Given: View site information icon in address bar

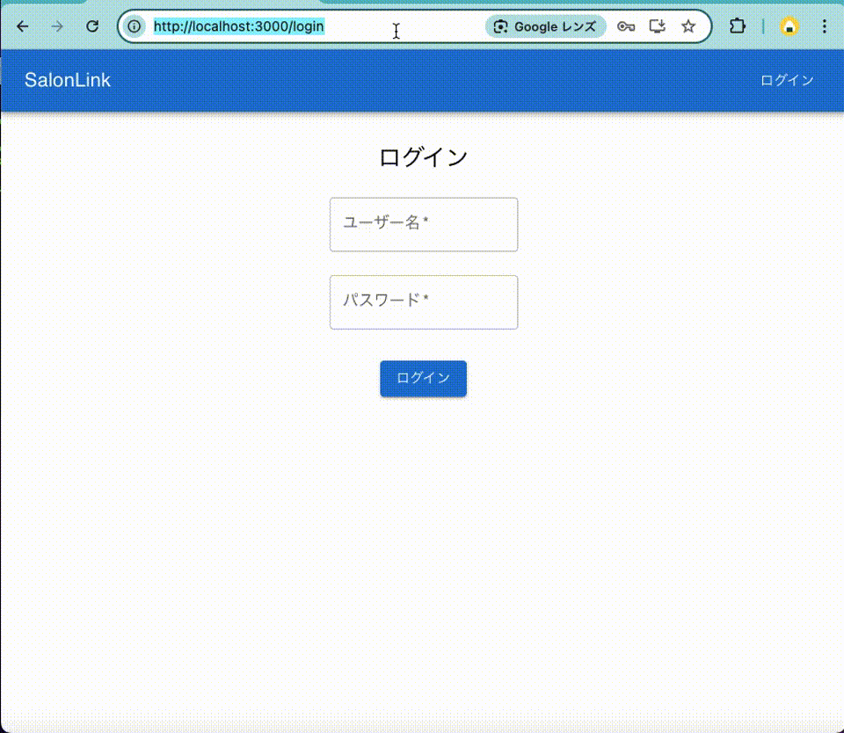Looking at the screenshot, I should click(x=134, y=26).
